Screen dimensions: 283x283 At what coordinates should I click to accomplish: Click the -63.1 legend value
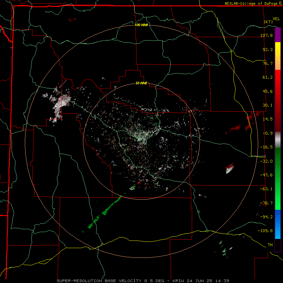[267, 189]
